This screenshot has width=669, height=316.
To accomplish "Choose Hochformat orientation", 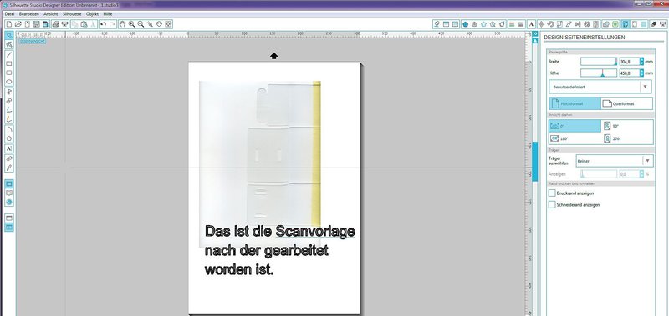I will (575, 103).
